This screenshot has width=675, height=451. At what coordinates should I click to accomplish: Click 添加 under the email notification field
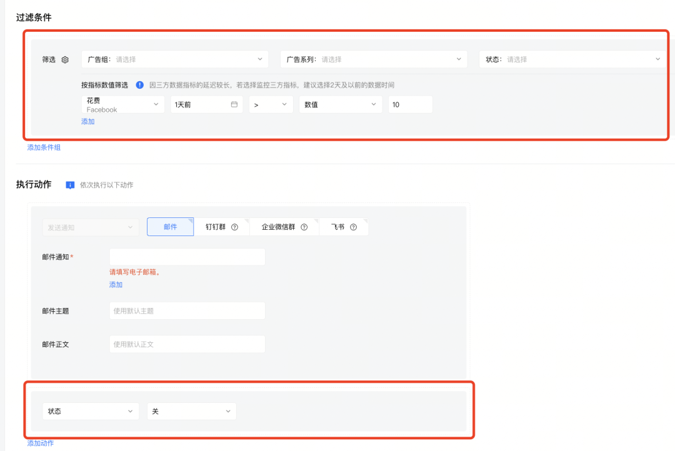pos(115,284)
